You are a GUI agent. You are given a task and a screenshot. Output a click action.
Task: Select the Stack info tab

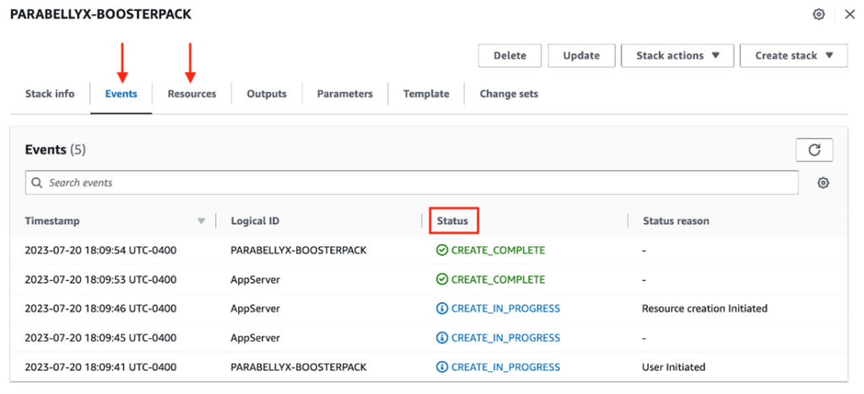[50, 94]
